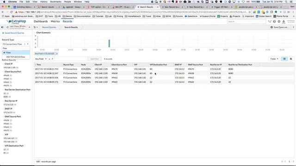
Task: Click the refresh icon in time selector
Action: coord(7,27)
